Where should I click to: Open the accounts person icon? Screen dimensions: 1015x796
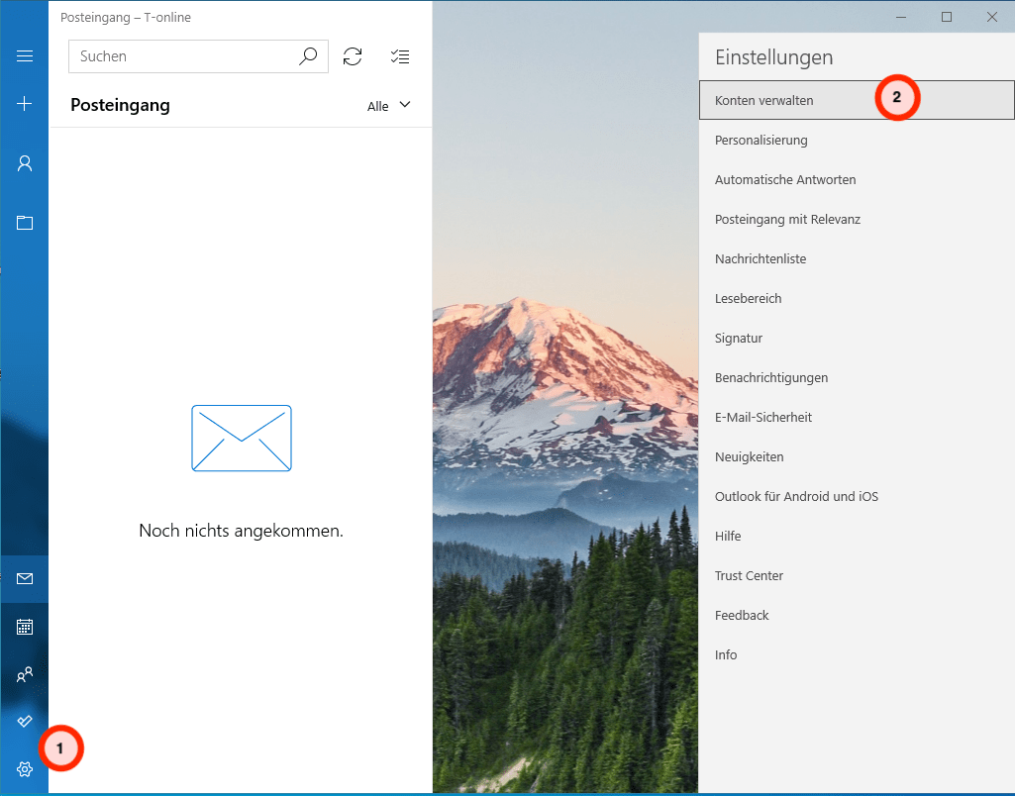click(x=25, y=163)
